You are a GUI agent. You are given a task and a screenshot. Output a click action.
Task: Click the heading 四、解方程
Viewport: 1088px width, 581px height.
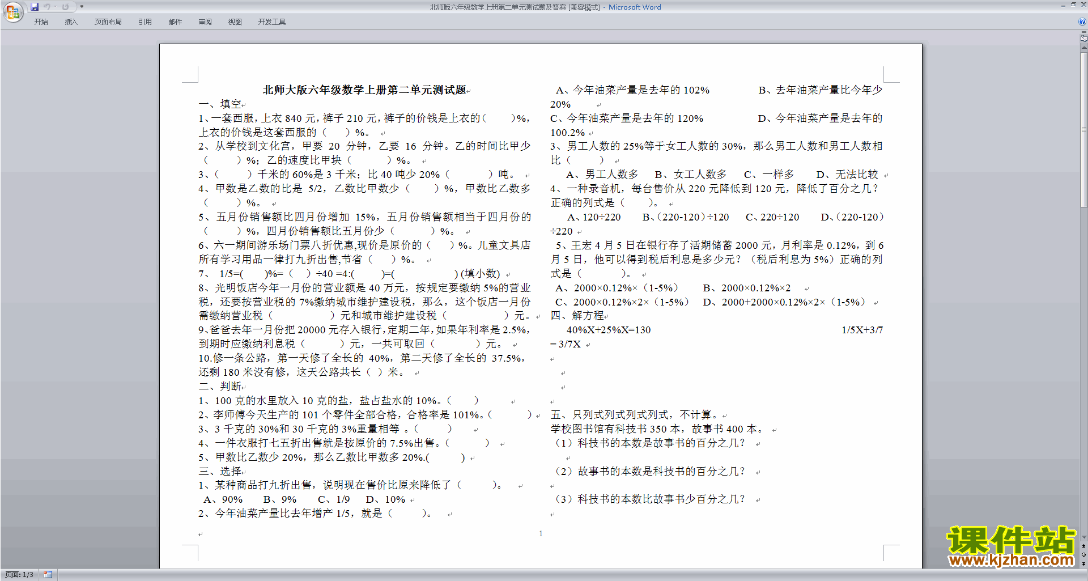tap(577, 316)
